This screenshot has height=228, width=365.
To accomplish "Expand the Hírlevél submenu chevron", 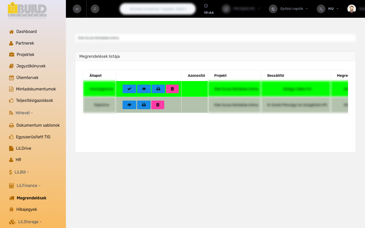I will point(32,113).
